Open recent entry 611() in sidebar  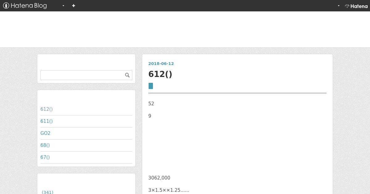pos(47,121)
